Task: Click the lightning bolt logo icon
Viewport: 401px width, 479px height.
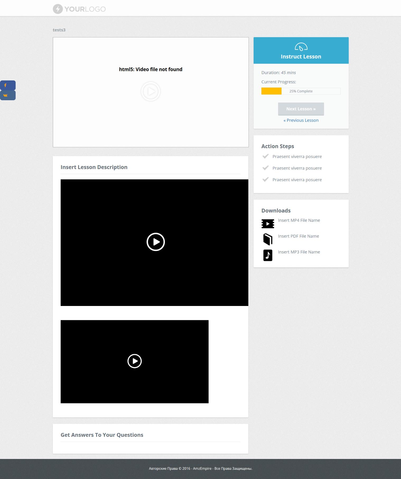Action: [x=58, y=9]
